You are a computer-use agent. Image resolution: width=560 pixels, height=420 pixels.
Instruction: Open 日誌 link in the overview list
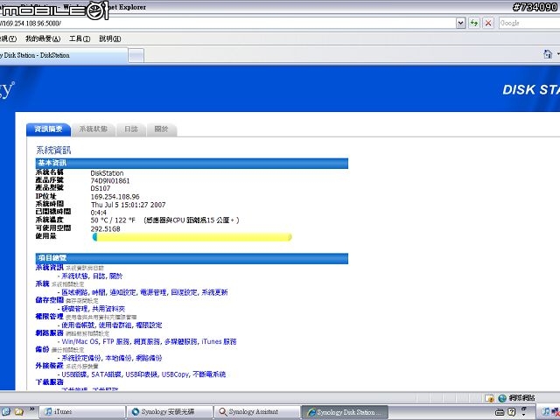tap(99, 276)
